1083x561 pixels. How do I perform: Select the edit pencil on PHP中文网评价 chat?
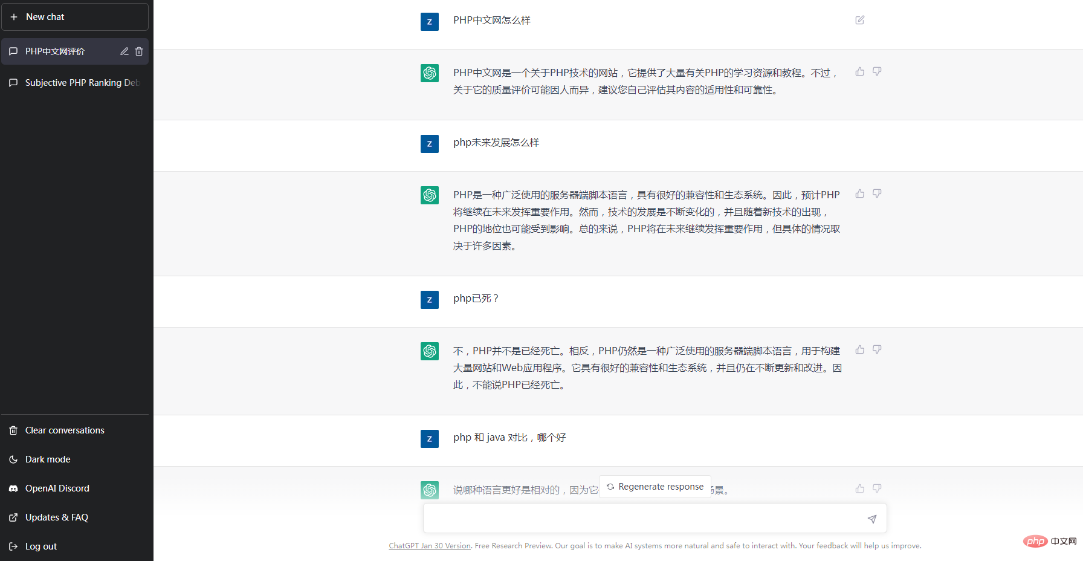(x=124, y=51)
